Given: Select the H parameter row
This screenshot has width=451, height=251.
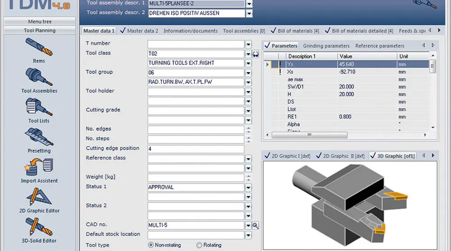Looking at the screenshot, I should click(346, 94).
